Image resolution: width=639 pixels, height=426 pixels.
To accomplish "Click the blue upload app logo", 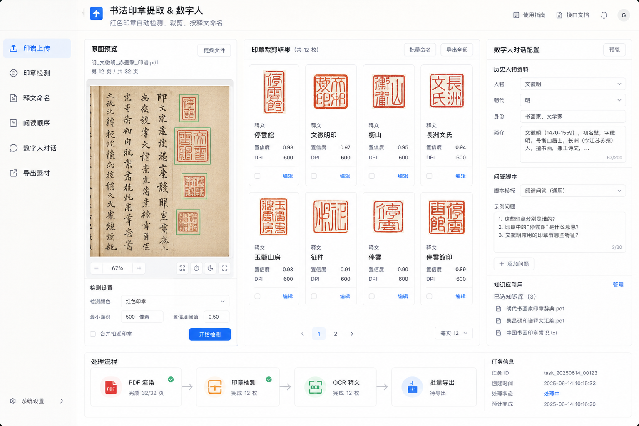I will pyautogui.click(x=96, y=14).
